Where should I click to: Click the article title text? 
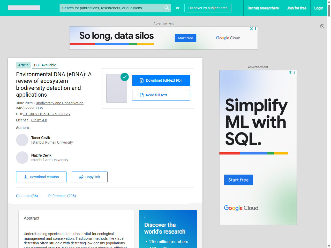pos(54,84)
